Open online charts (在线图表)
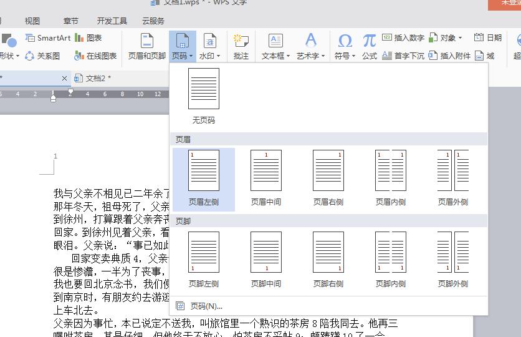The width and height of the screenshot is (521, 337). (x=96, y=56)
